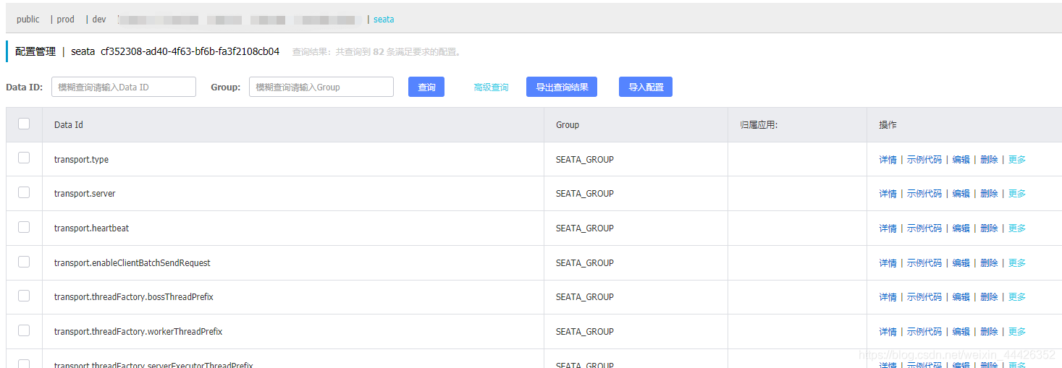
Task: Open 更多 options for transport.threadFactory.workerThreadPrefix
Action: click(1017, 332)
